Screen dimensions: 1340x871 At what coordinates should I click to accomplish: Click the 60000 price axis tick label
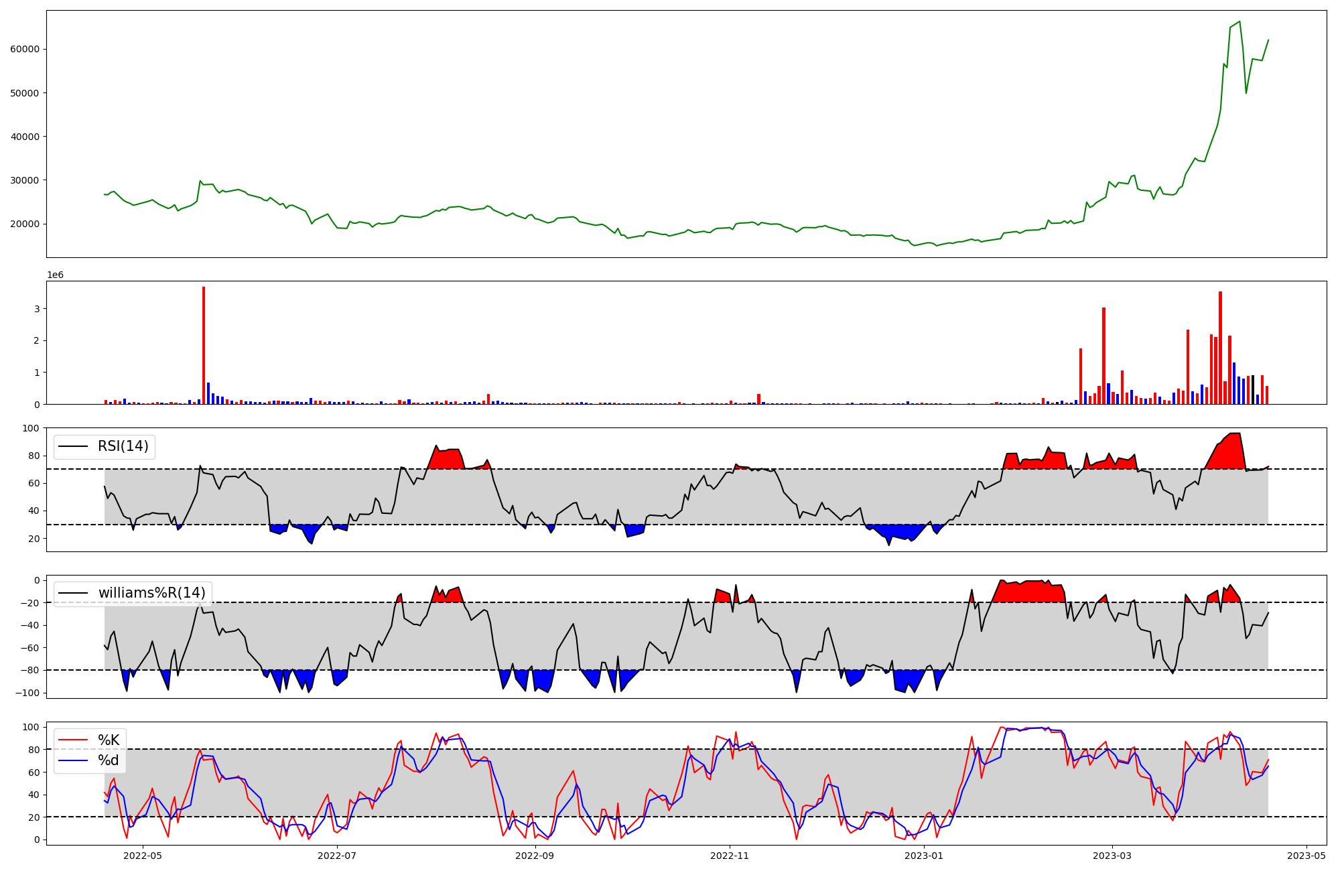(25, 49)
